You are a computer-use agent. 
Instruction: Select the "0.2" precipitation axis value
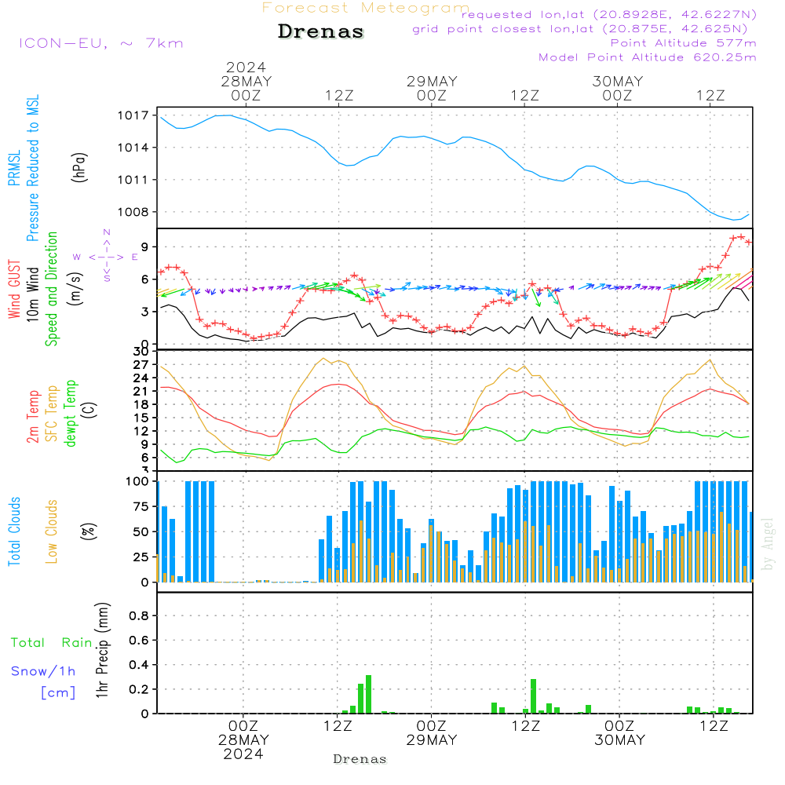pyautogui.click(x=139, y=689)
